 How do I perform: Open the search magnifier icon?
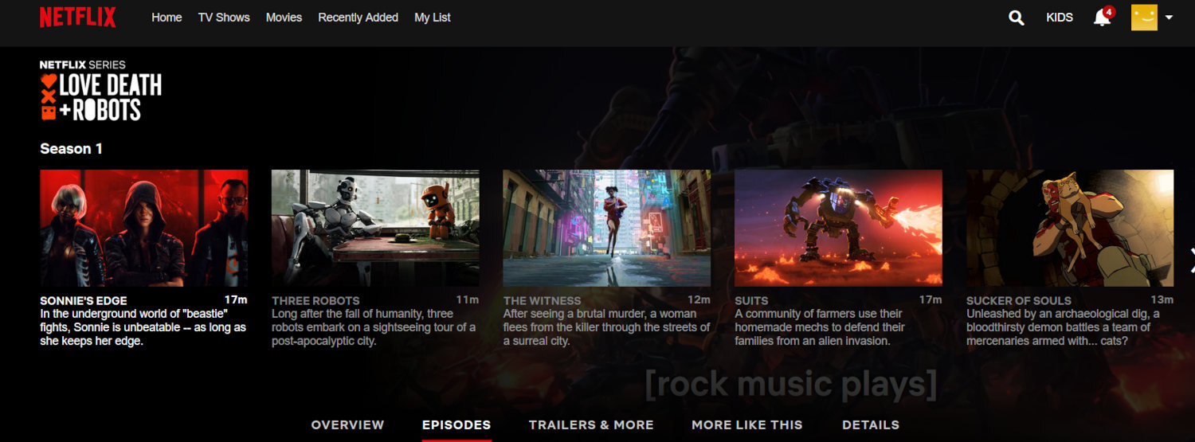click(x=1017, y=18)
